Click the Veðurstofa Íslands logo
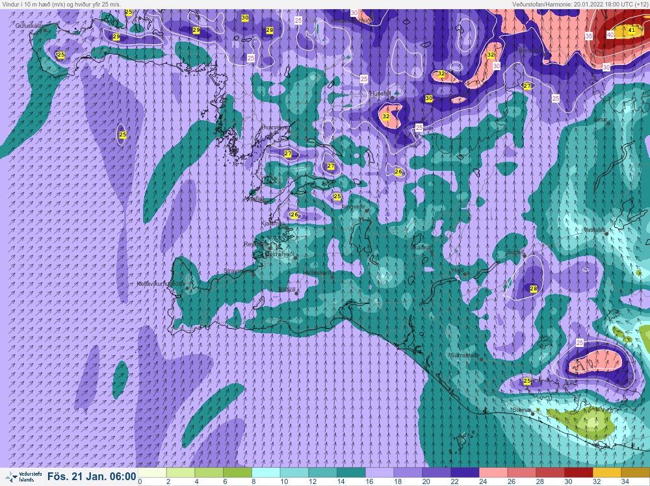Viewport: 650px width, 486px height. (23, 476)
